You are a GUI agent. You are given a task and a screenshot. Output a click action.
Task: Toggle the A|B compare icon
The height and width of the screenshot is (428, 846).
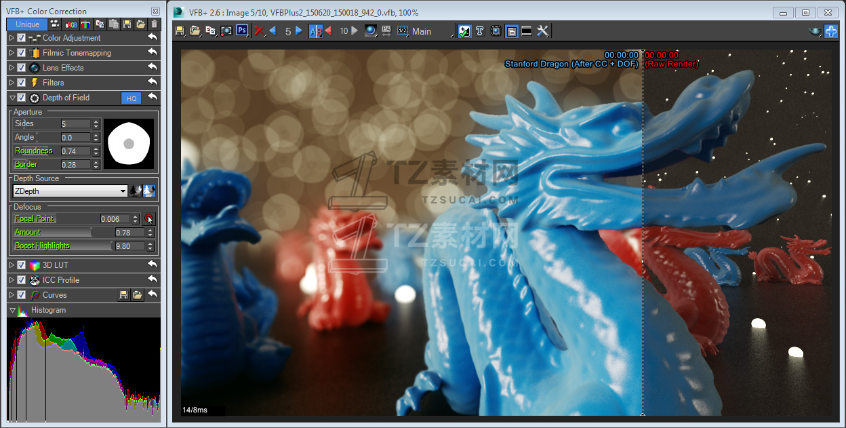pos(315,31)
